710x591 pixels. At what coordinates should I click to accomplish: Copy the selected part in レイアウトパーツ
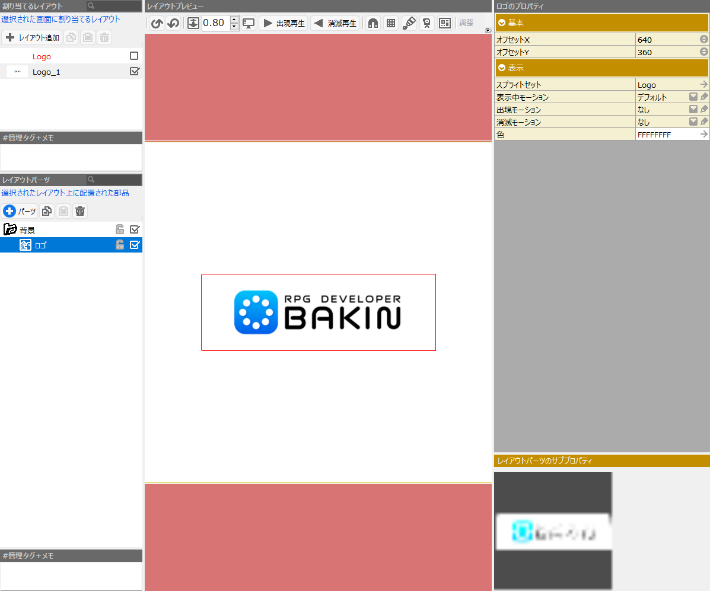pyautogui.click(x=47, y=211)
